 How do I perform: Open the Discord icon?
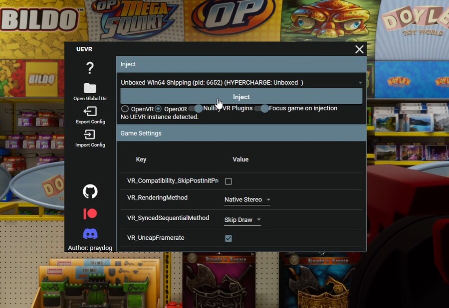90,233
